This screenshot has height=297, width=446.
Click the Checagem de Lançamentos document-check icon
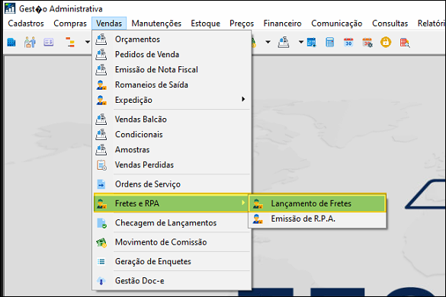click(x=102, y=223)
